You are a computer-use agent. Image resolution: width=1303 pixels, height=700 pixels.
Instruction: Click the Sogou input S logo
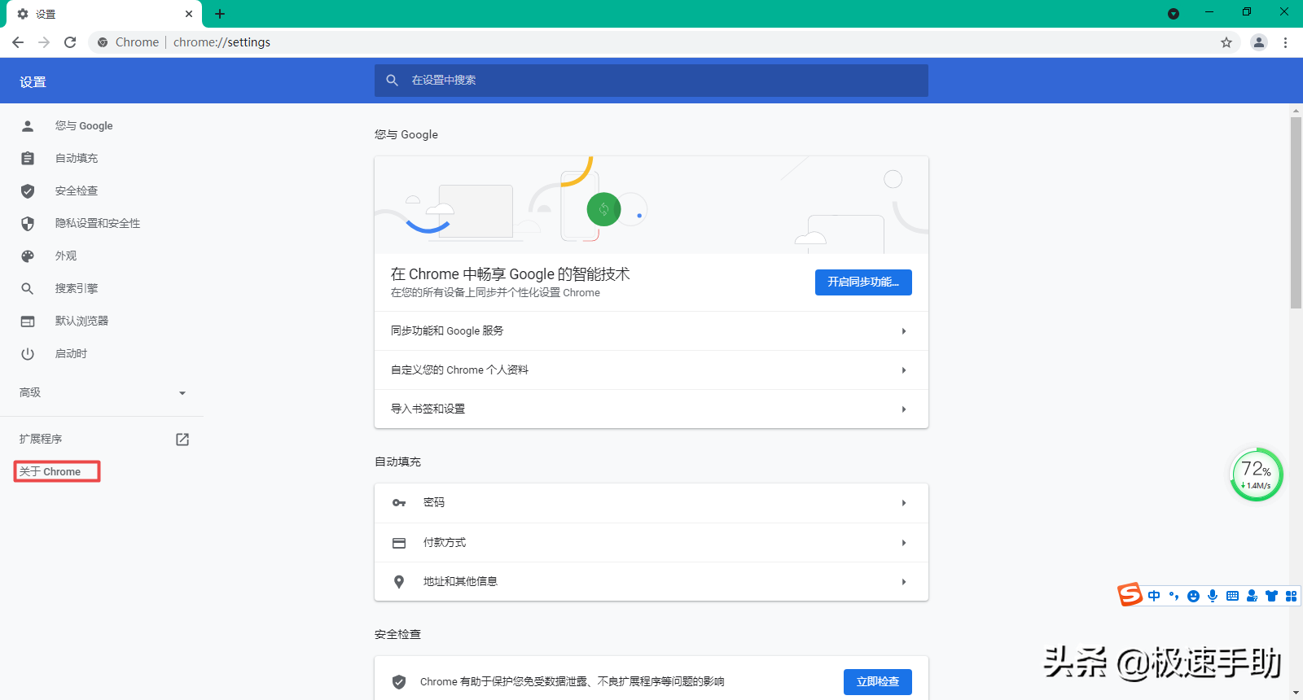click(x=1130, y=595)
